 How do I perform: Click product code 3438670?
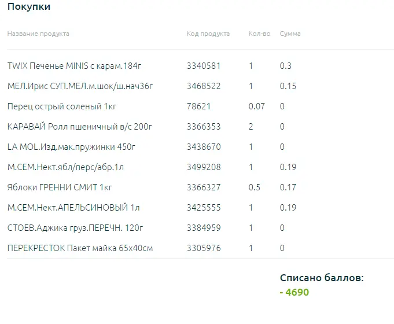(204, 147)
